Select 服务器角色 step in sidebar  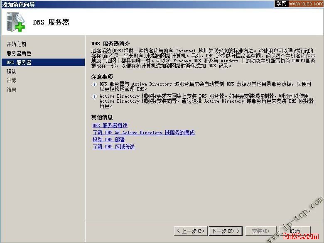[x=19, y=53]
